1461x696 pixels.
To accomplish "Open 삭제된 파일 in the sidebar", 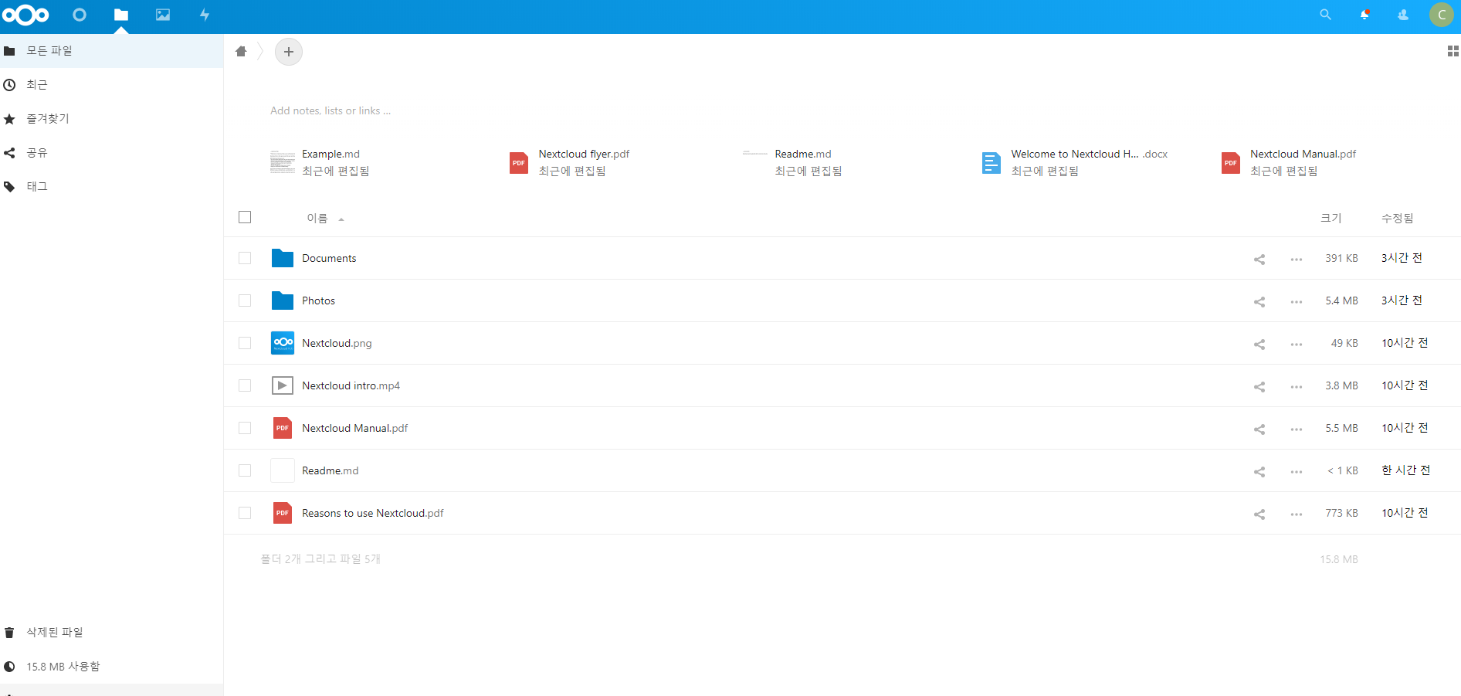I will [111, 633].
